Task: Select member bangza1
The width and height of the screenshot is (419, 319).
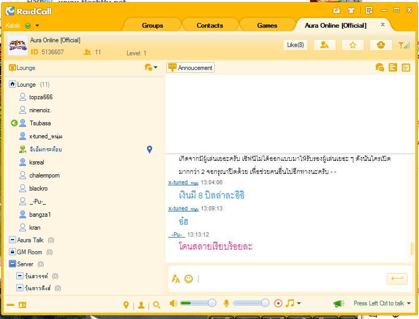Action: click(40, 215)
